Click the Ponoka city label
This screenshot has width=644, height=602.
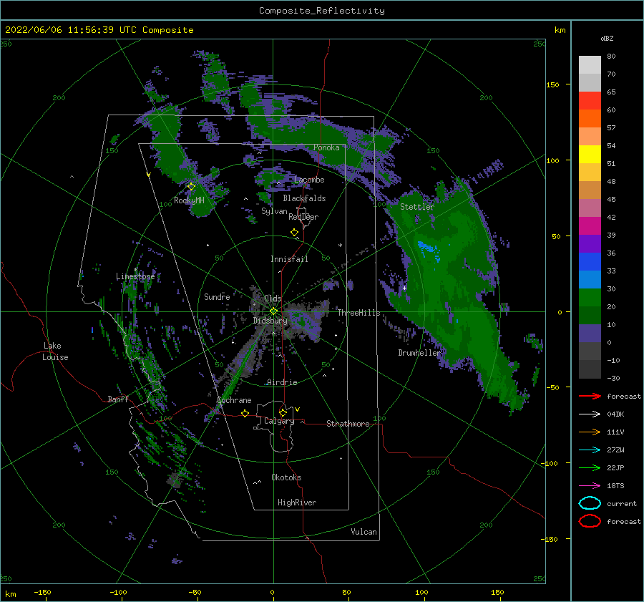326,147
